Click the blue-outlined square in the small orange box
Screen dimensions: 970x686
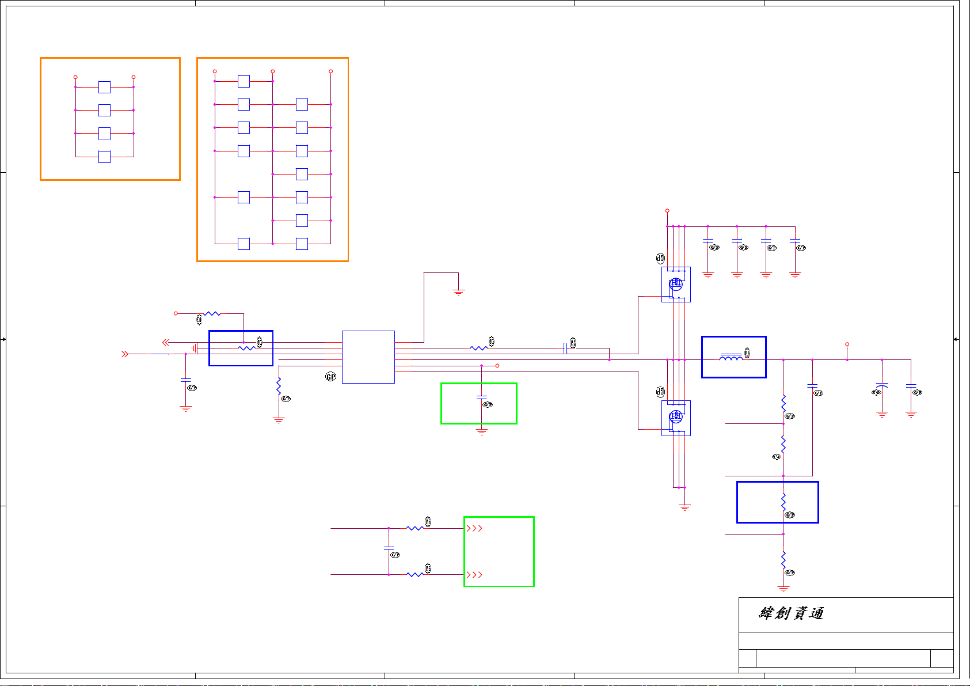(x=104, y=157)
